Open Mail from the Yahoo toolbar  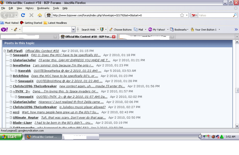pyautogui.click(x=138, y=29)
